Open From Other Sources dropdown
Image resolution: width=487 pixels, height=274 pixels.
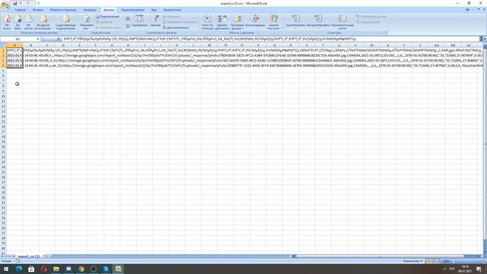click(43, 22)
